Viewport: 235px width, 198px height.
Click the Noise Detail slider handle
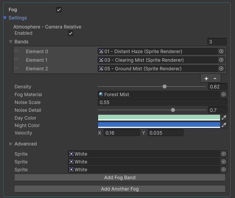pyautogui.click(x=173, y=110)
